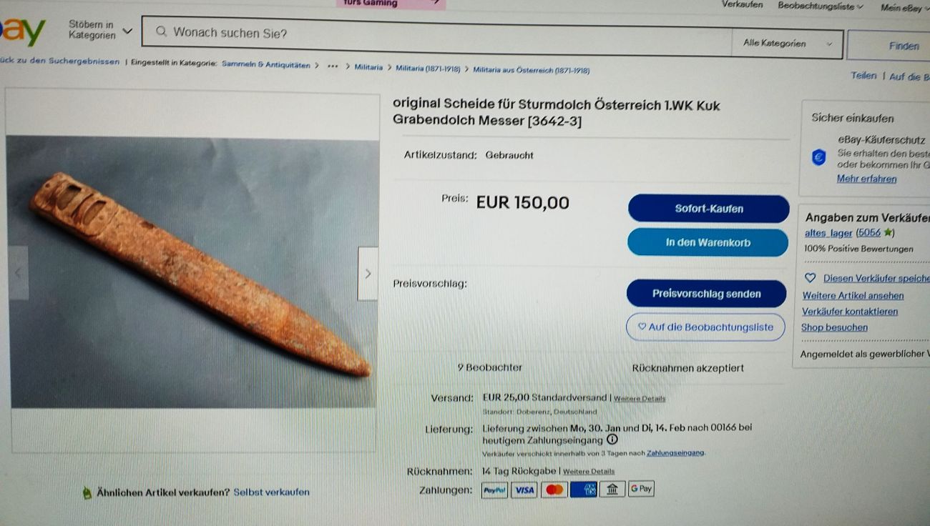Click the Mastercard payment icon

554,490
